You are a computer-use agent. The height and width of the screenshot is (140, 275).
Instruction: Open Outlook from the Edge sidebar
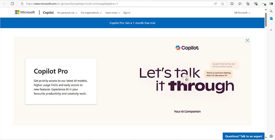(271, 19)
